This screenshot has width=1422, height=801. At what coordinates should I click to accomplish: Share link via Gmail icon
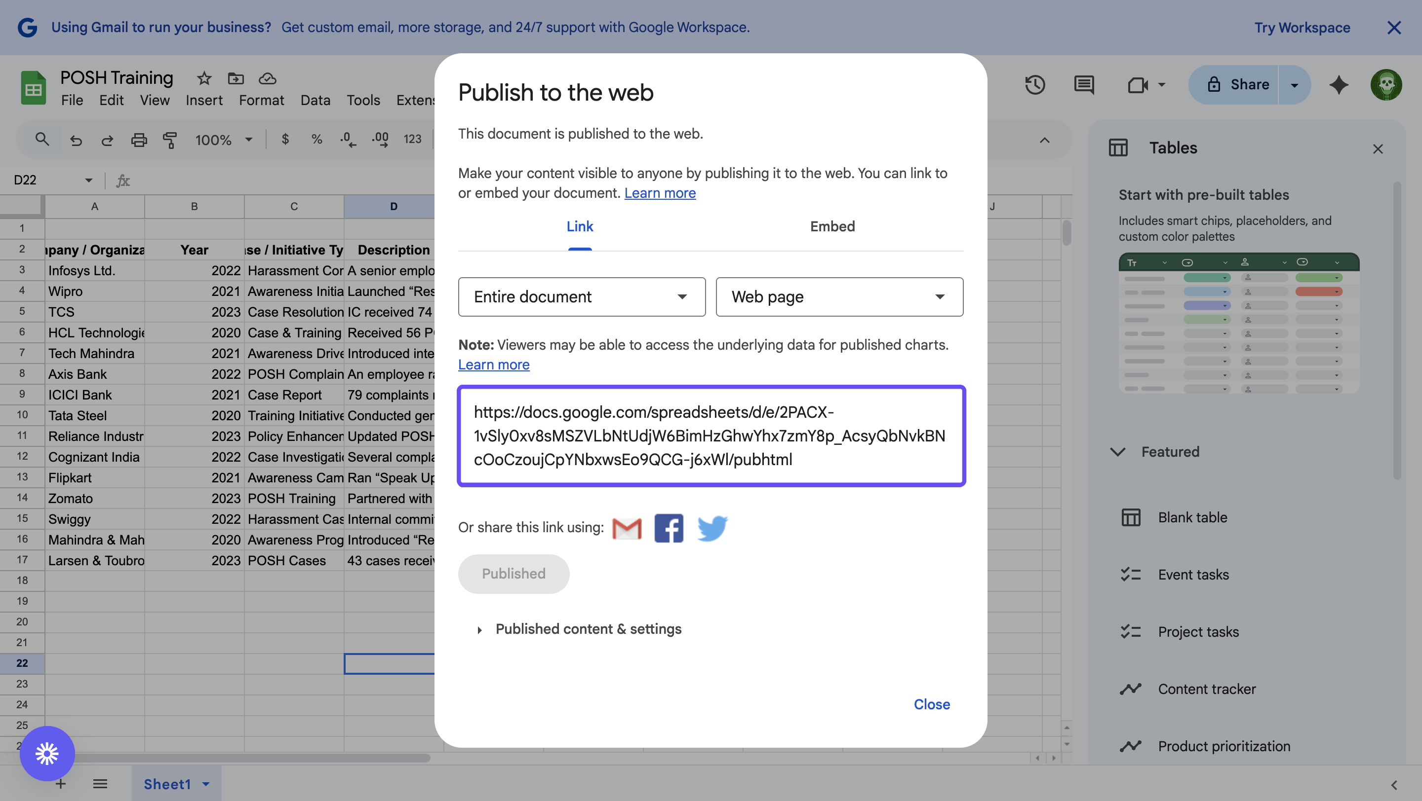[x=627, y=528]
